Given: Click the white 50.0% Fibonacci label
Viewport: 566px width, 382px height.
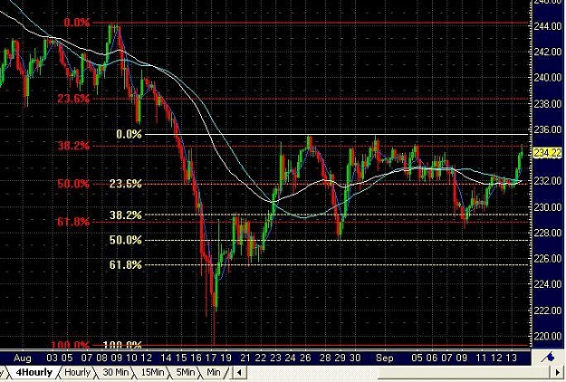Looking at the screenshot, I should [126, 240].
